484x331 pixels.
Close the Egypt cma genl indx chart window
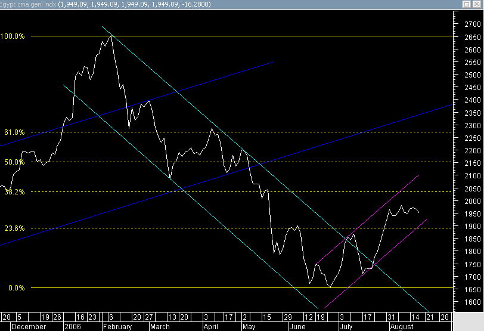tap(477, 4)
